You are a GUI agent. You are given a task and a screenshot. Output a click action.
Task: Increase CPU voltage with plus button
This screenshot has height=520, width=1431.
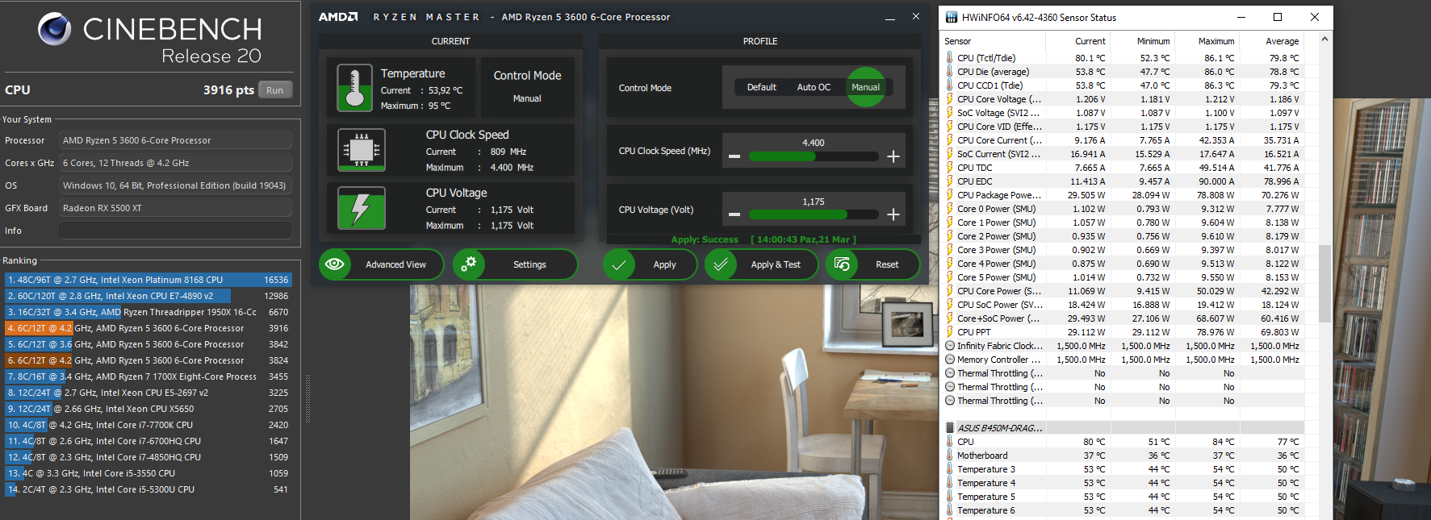coord(893,214)
